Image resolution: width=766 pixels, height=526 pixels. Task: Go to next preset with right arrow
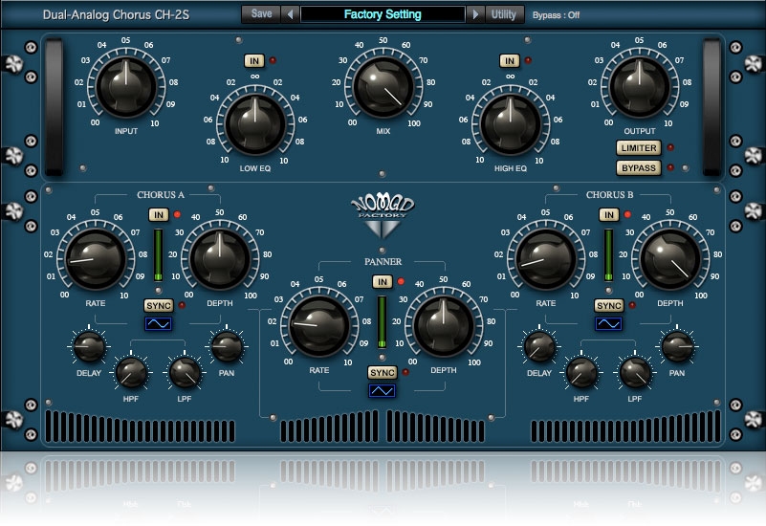click(475, 14)
